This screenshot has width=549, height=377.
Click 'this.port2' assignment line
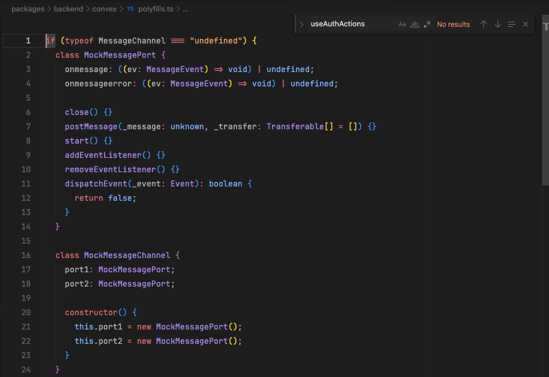(x=158, y=341)
